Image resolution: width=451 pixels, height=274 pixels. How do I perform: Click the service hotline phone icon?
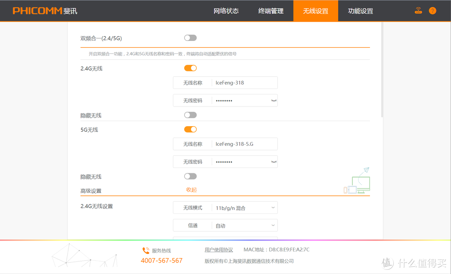coord(146,250)
